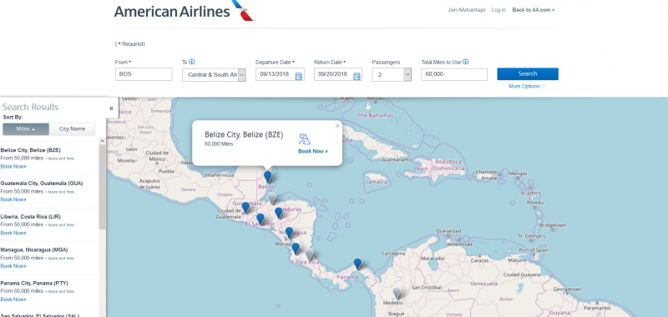This screenshot has height=317, width=668.
Task: Click the Caracas label on the map
Action: (x=479, y=260)
